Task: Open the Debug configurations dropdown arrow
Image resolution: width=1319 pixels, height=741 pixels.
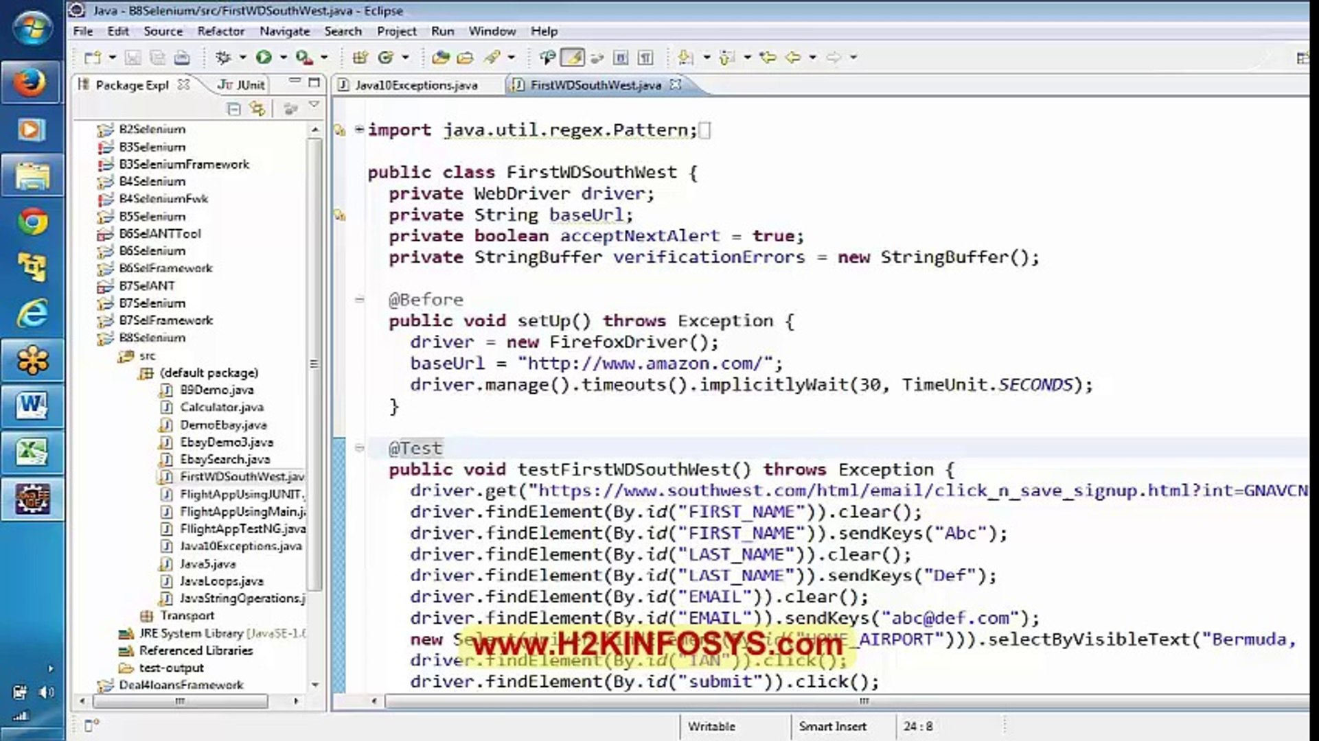Action: pos(242,58)
